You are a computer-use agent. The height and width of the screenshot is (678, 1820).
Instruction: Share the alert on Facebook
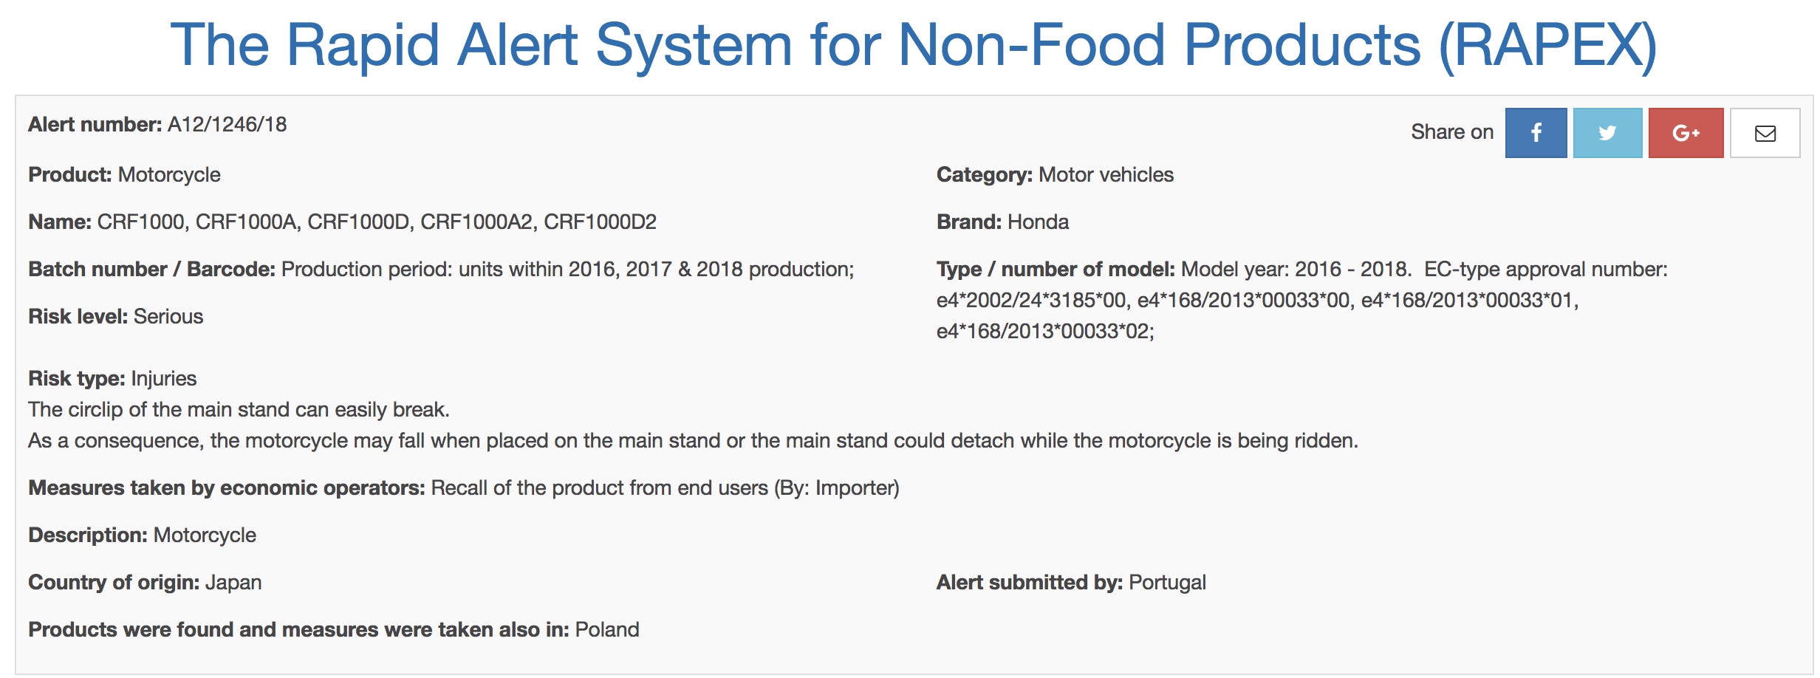point(1536,133)
